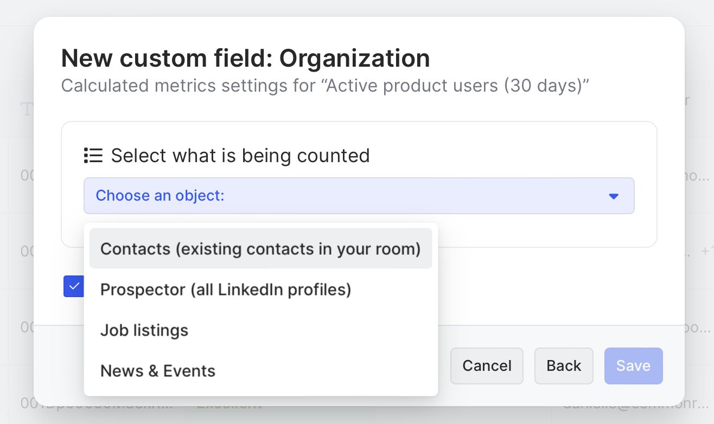Click the Save button
Image resolution: width=714 pixels, height=424 pixels.
click(x=633, y=366)
